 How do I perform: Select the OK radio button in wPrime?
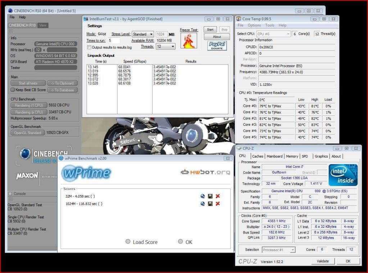(x=181, y=241)
